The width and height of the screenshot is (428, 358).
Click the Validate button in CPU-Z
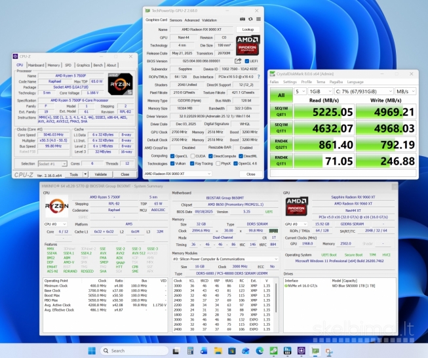(x=101, y=174)
